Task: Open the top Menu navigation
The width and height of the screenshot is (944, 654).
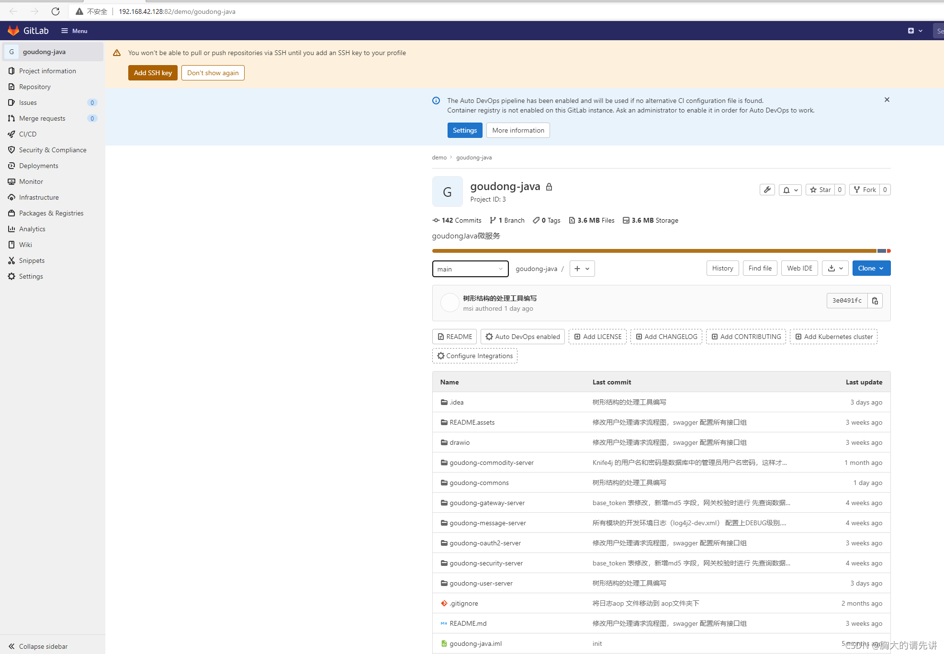Action: pos(74,31)
